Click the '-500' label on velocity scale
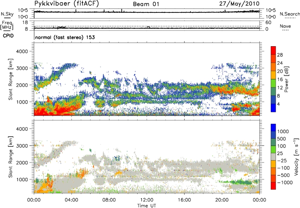Screen dimensions: 300x208 283,175
